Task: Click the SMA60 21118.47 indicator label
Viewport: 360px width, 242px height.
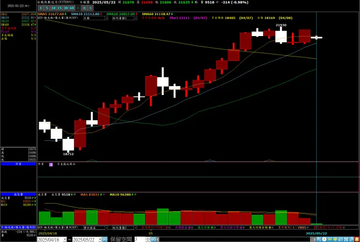Action: click(157, 14)
